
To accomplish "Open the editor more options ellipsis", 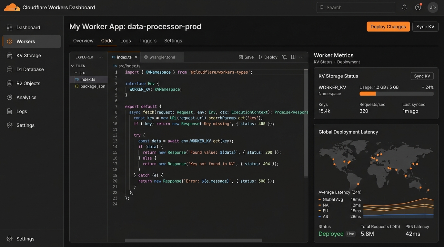I will [x=301, y=57].
